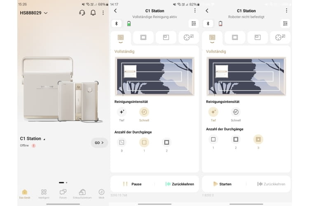This screenshot has height=206, width=309.
Task: Tap the greyed-out Zurückkehren button
Action: coord(272,184)
